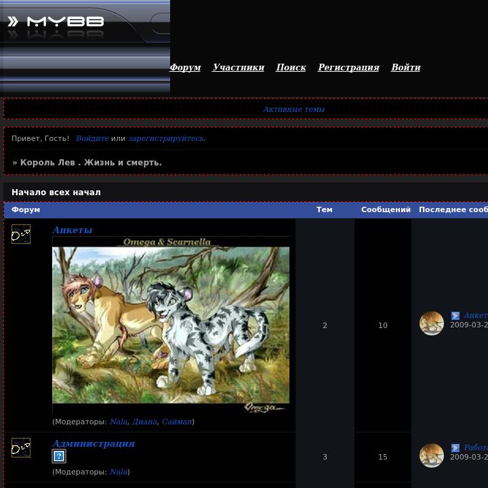Click the Omega & Scarnella artwork image
Screen dimensions: 488x488
point(171,324)
